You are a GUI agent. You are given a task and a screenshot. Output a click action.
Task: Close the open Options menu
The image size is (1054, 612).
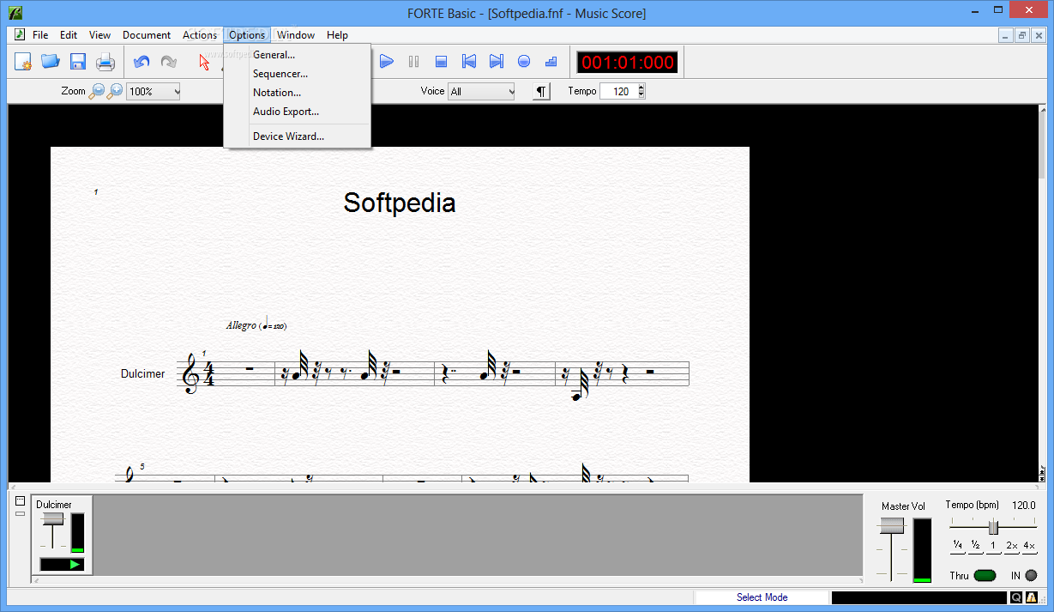point(247,35)
